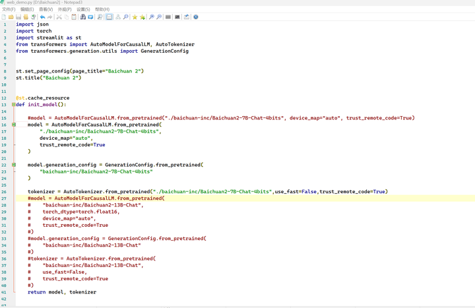Click 'st.set_page_config' on line 8
The width and height of the screenshot is (475, 308).
tap(43, 71)
